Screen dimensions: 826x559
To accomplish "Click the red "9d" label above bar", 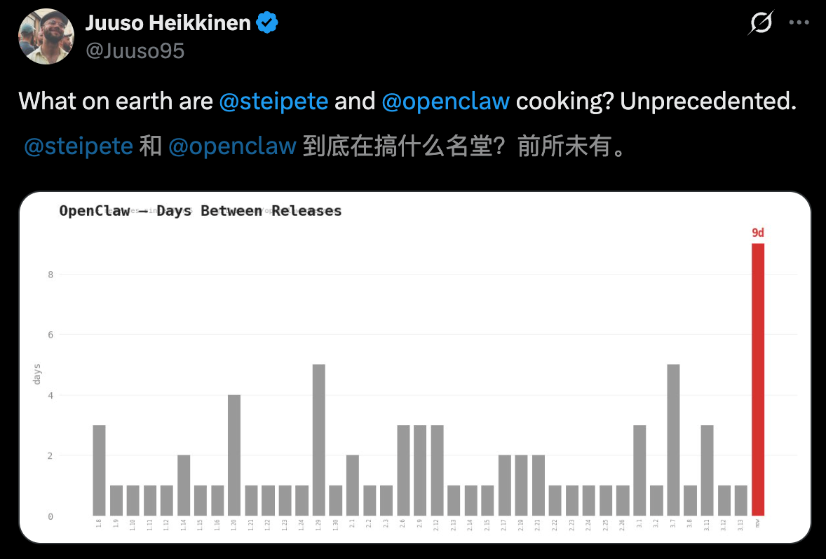I will [758, 233].
